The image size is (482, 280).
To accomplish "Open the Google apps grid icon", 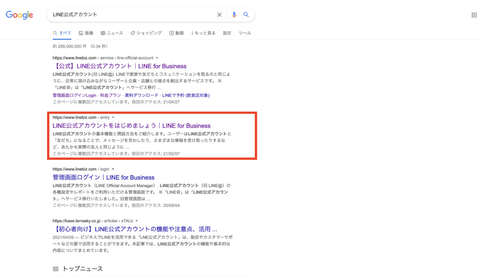I will coord(474,15).
